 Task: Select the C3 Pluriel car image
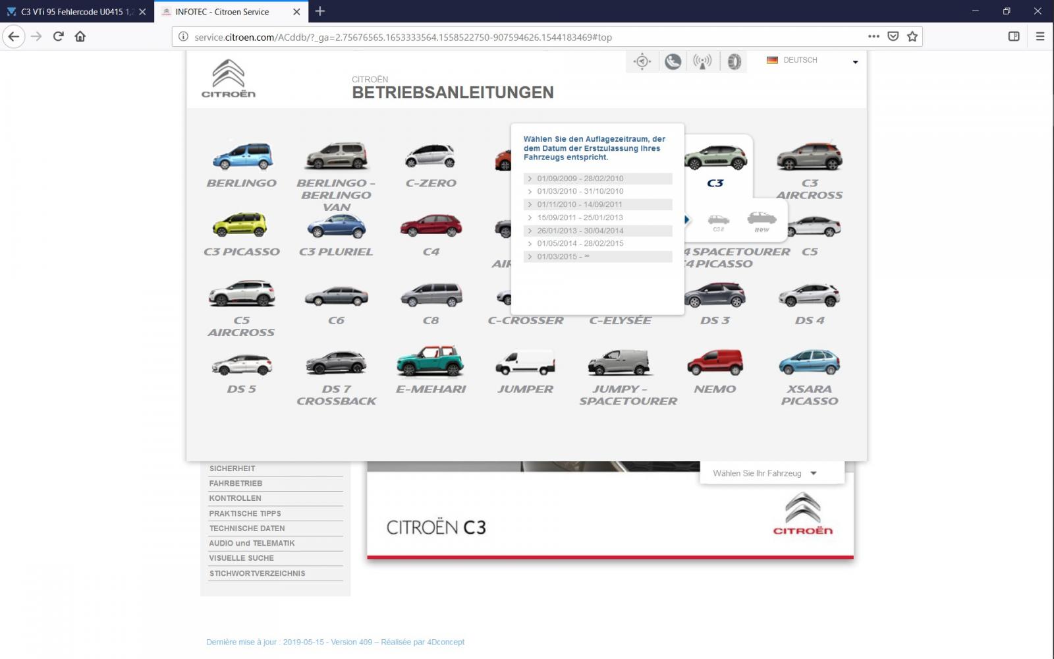tap(337, 226)
